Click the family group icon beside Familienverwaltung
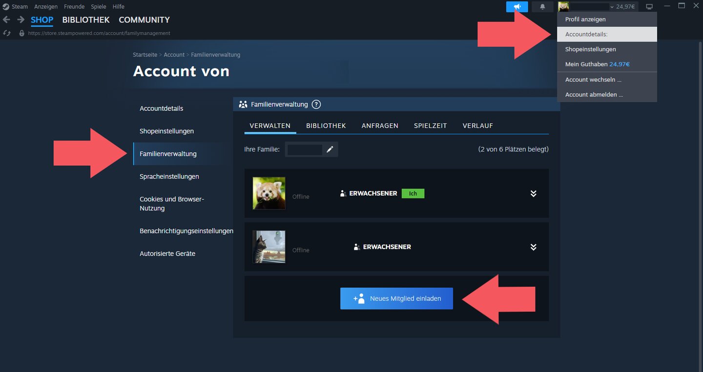The height and width of the screenshot is (372, 703). (x=243, y=104)
